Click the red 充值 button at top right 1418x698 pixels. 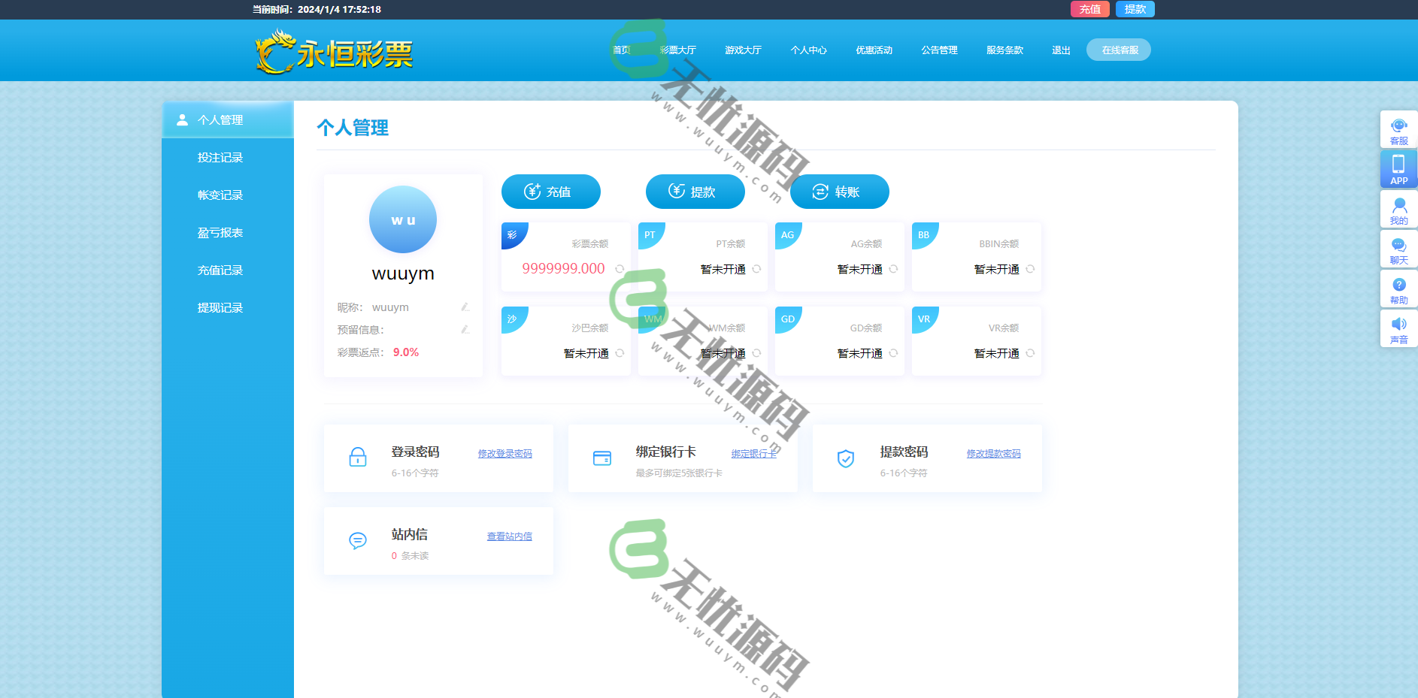point(1089,9)
